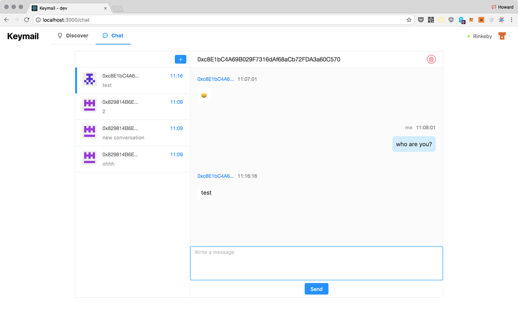Screen dimensions: 518x315
Task: Click the avatar of the "new conversation" row
Action: coord(89,131)
